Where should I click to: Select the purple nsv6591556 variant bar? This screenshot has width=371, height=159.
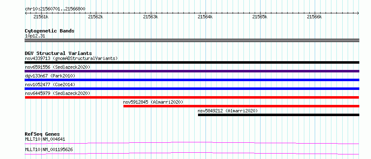click(x=192, y=71)
